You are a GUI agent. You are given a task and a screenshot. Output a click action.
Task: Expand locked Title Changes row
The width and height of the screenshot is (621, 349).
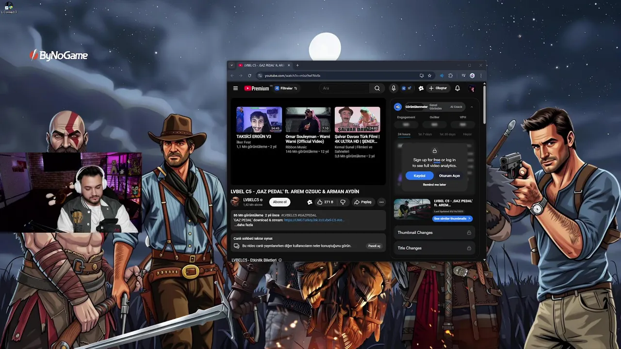[434, 248]
